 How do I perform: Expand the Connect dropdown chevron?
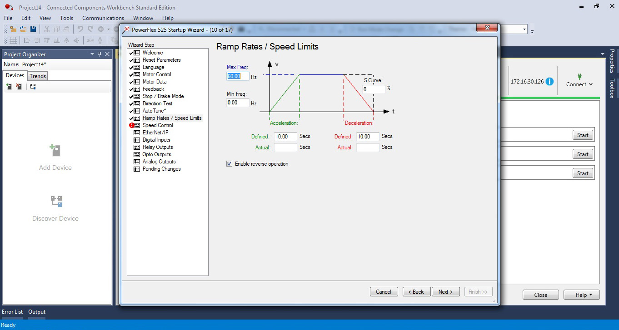pos(590,84)
